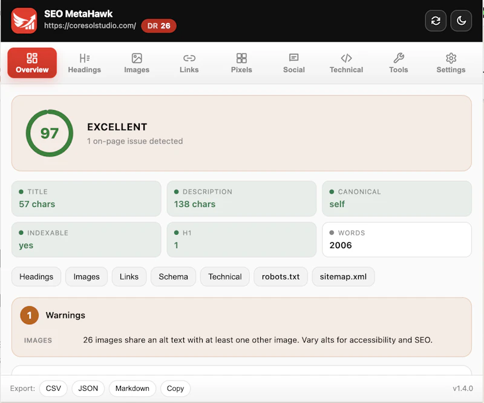Screen dimensions: 484x403
Task: Open the Description 138 chars card
Action: tap(241, 198)
